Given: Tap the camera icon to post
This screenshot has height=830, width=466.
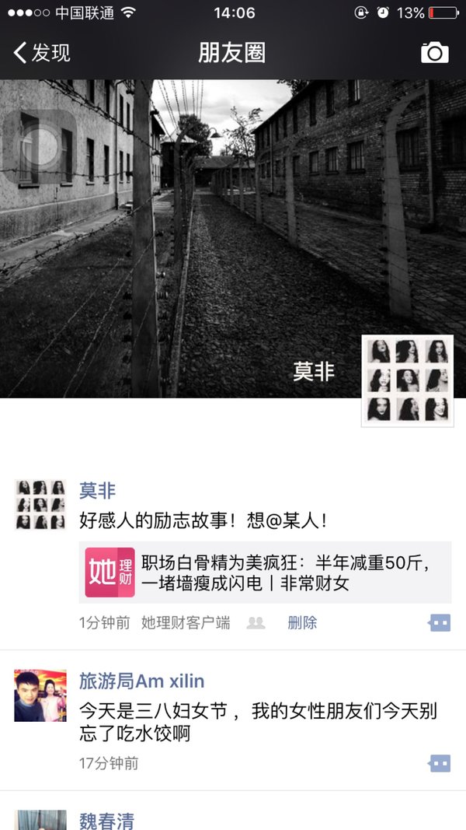Looking at the screenshot, I should 434,52.
